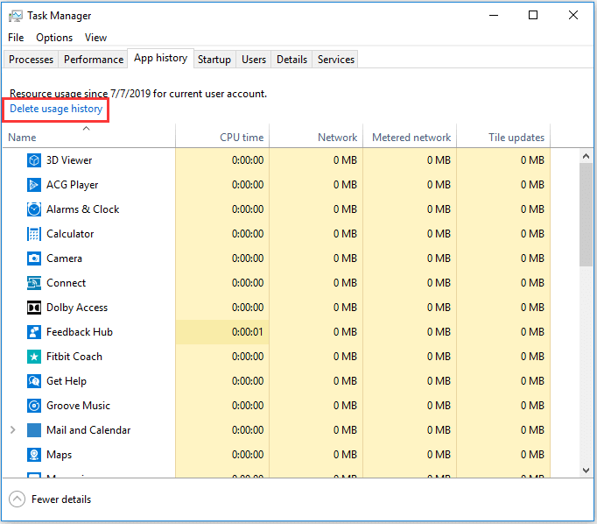Screen dimensions: 597x524
Task: Click the Delete usage history link
Action: coord(56,109)
